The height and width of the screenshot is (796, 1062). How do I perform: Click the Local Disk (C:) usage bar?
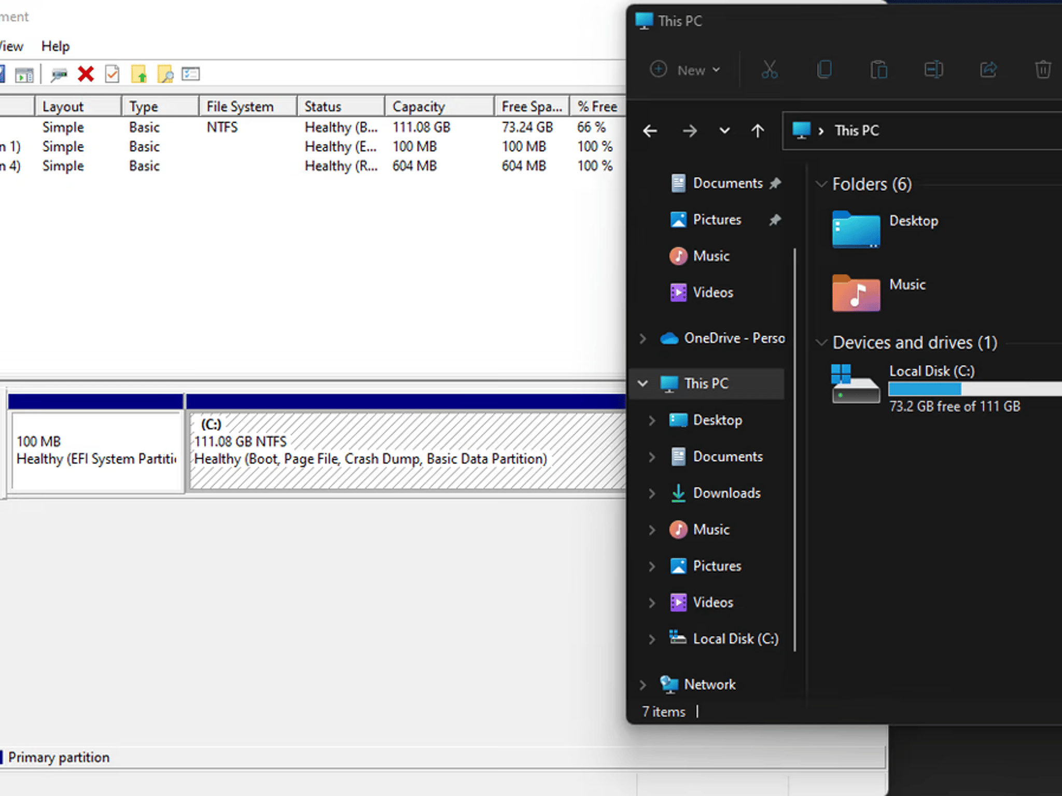click(975, 389)
